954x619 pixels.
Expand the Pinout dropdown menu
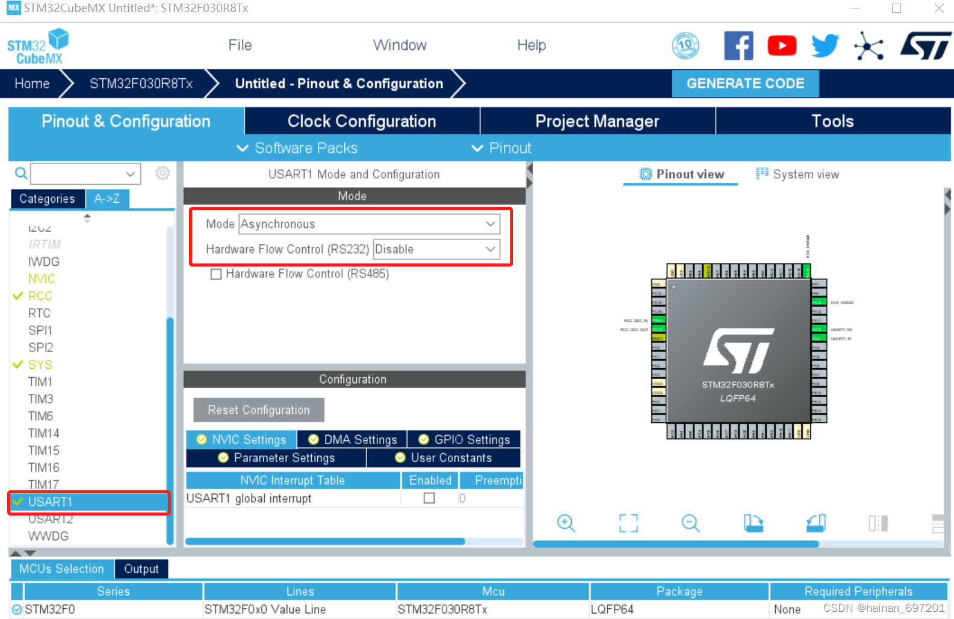pos(501,148)
